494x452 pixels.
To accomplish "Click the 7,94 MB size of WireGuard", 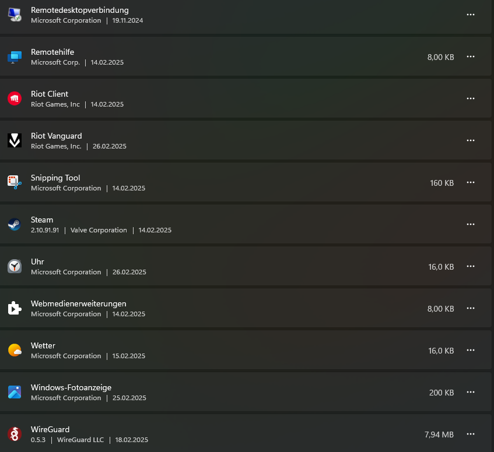I will pos(439,435).
